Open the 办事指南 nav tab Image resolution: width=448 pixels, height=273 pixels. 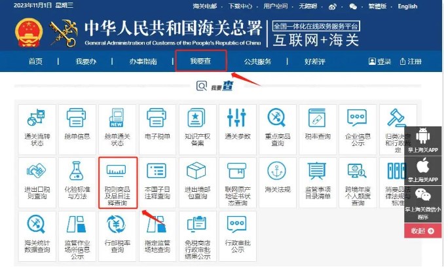143,62
